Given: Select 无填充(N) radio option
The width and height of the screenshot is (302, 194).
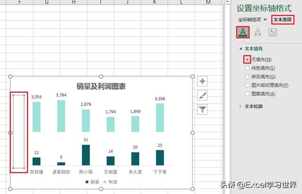Looking at the screenshot, I should [247, 60].
